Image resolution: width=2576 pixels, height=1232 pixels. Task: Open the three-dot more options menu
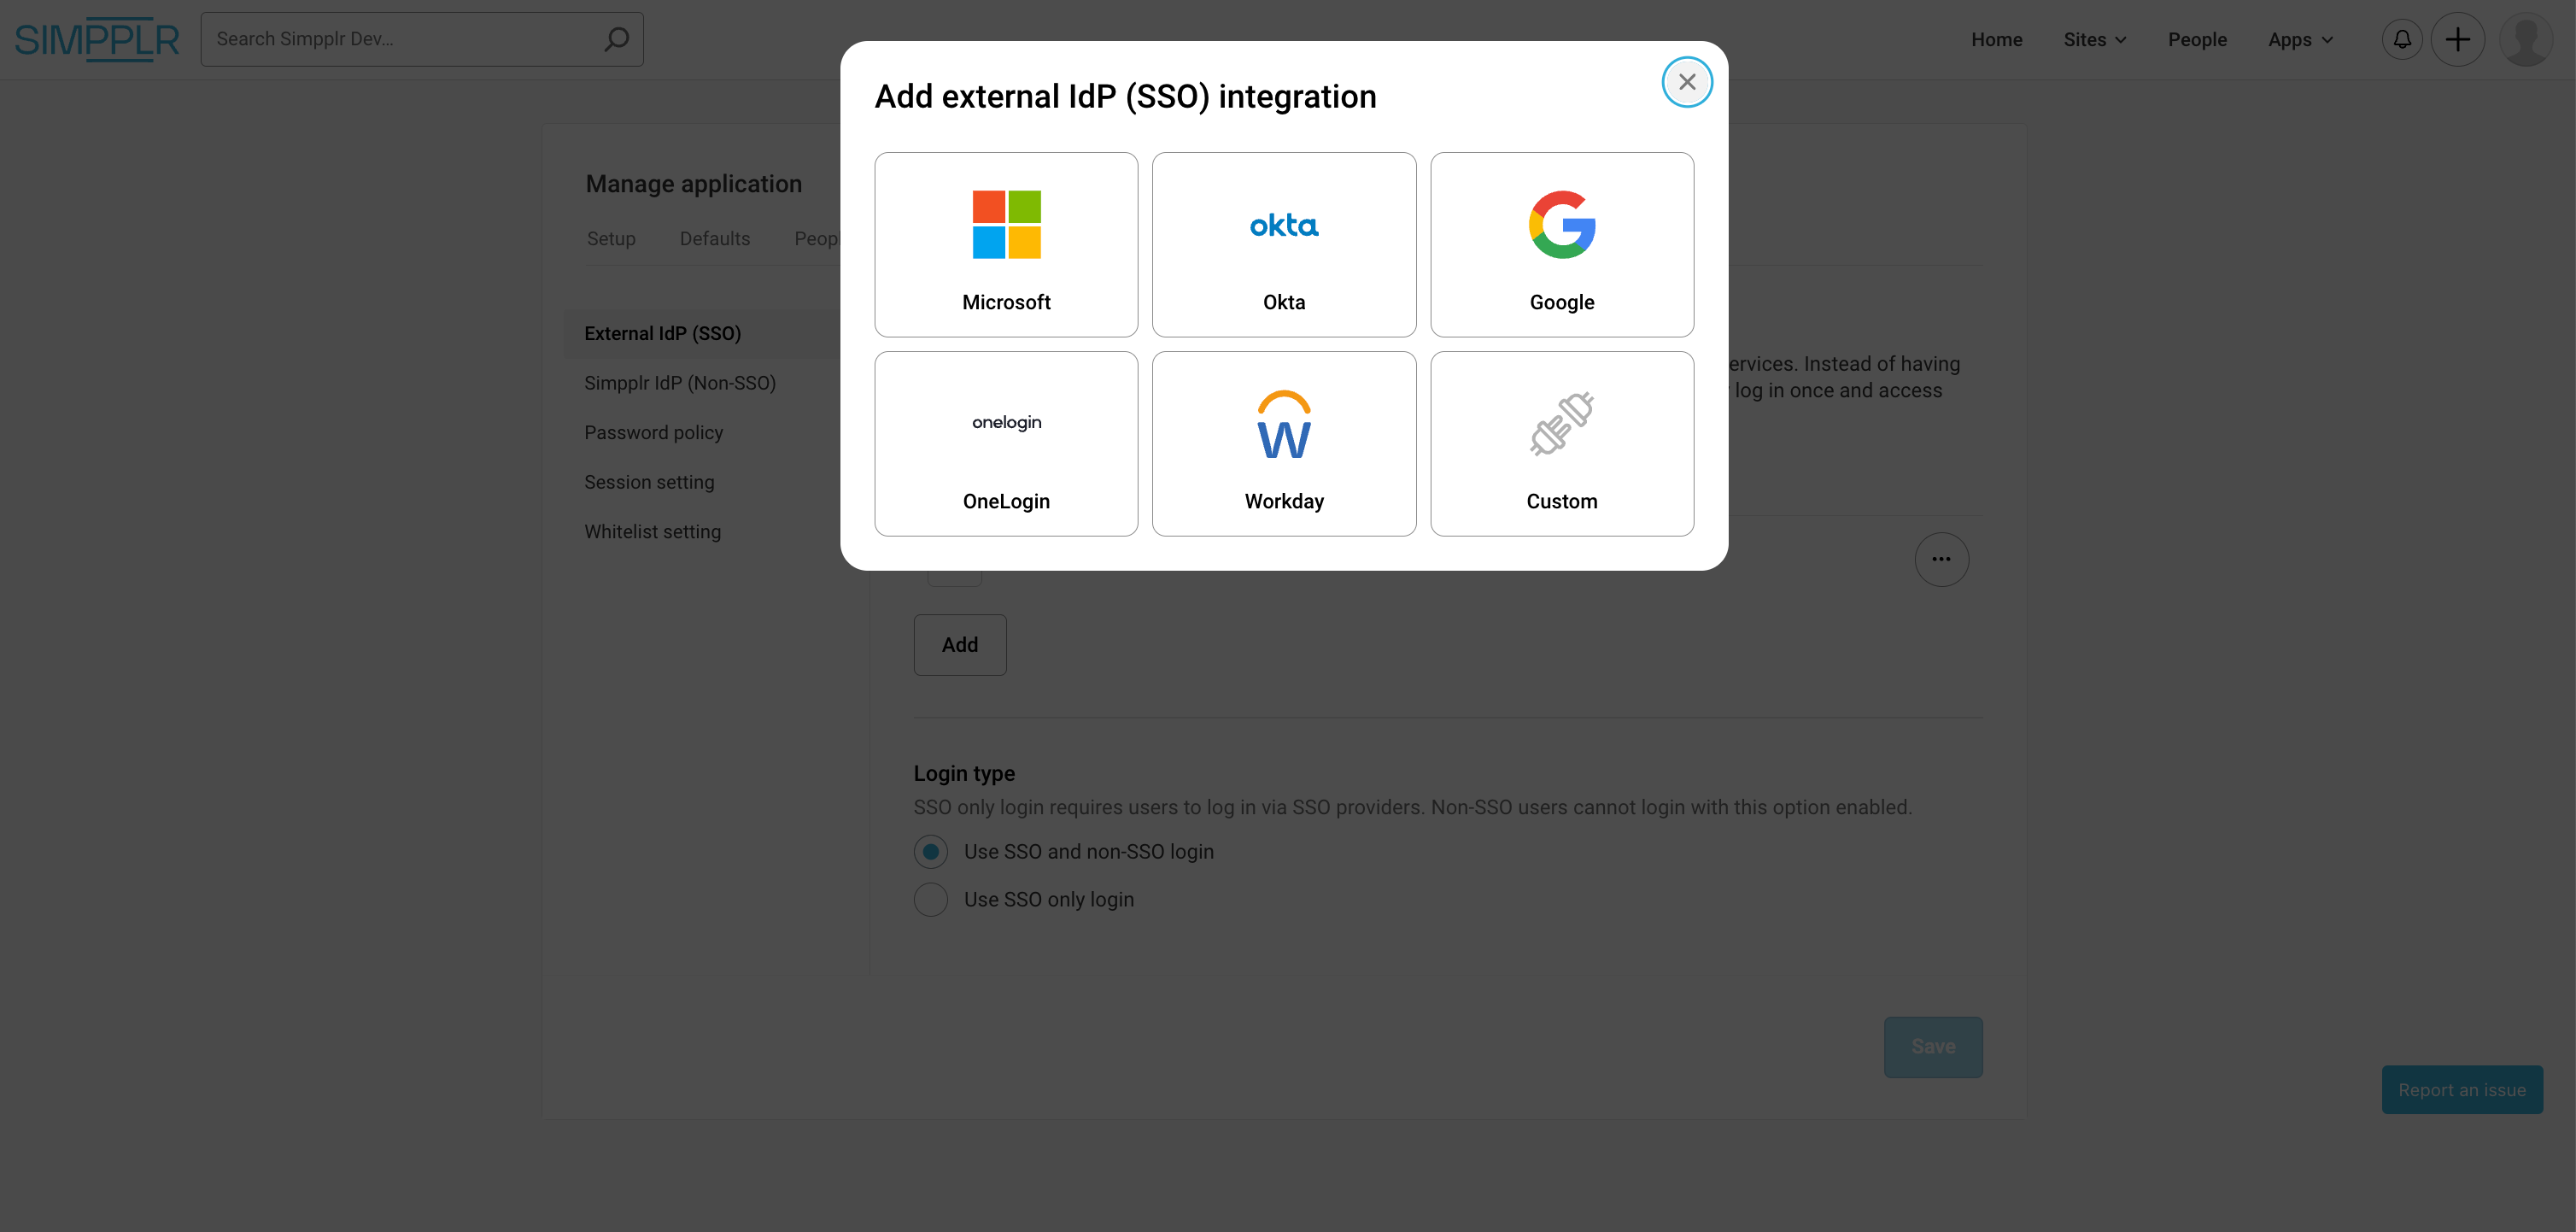click(1941, 560)
